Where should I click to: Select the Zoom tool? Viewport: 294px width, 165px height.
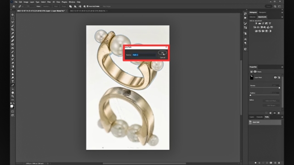12,96
